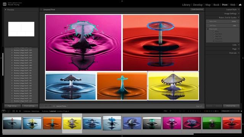Select the green splash thumbnail in filmstrip
Image resolution: width=244 pixels, height=137 pixels.
[212, 123]
